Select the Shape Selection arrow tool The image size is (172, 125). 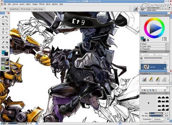click(x=7, y=33)
